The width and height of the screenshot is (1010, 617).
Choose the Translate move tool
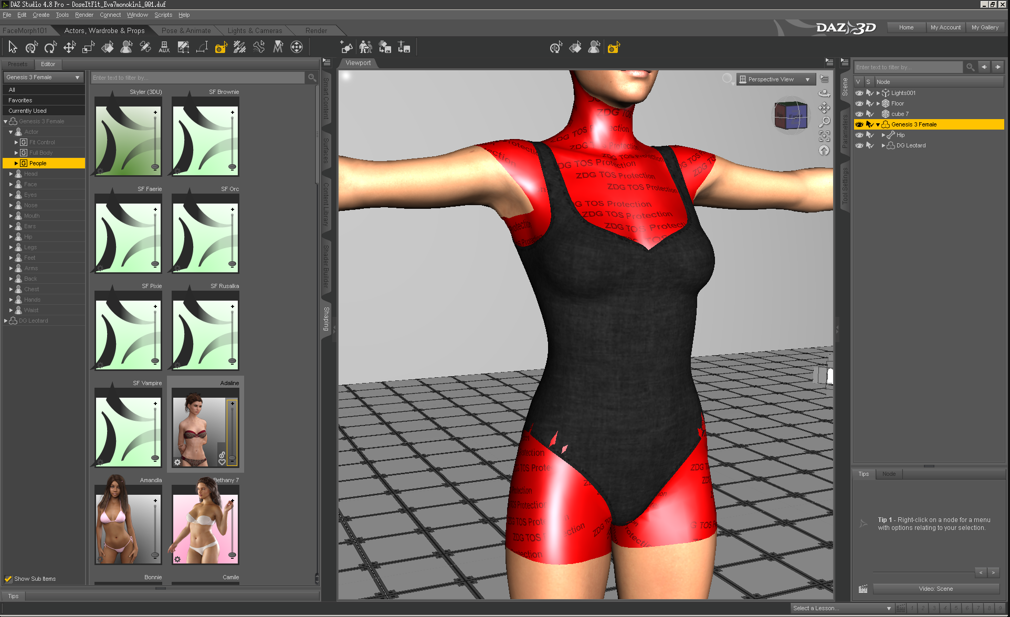point(69,48)
